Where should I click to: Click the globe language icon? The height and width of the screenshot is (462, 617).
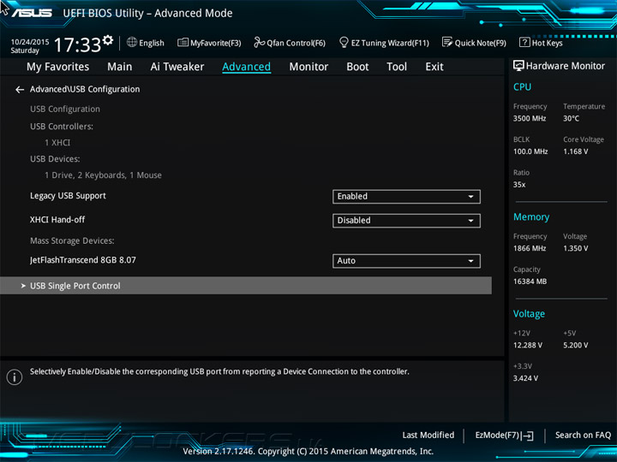(132, 42)
